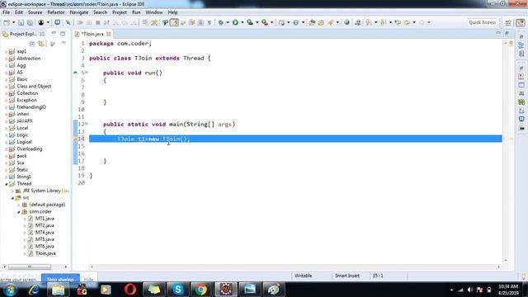Click the New Java Class icon
This screenshot has width=528, height=297.
point(296,22)
